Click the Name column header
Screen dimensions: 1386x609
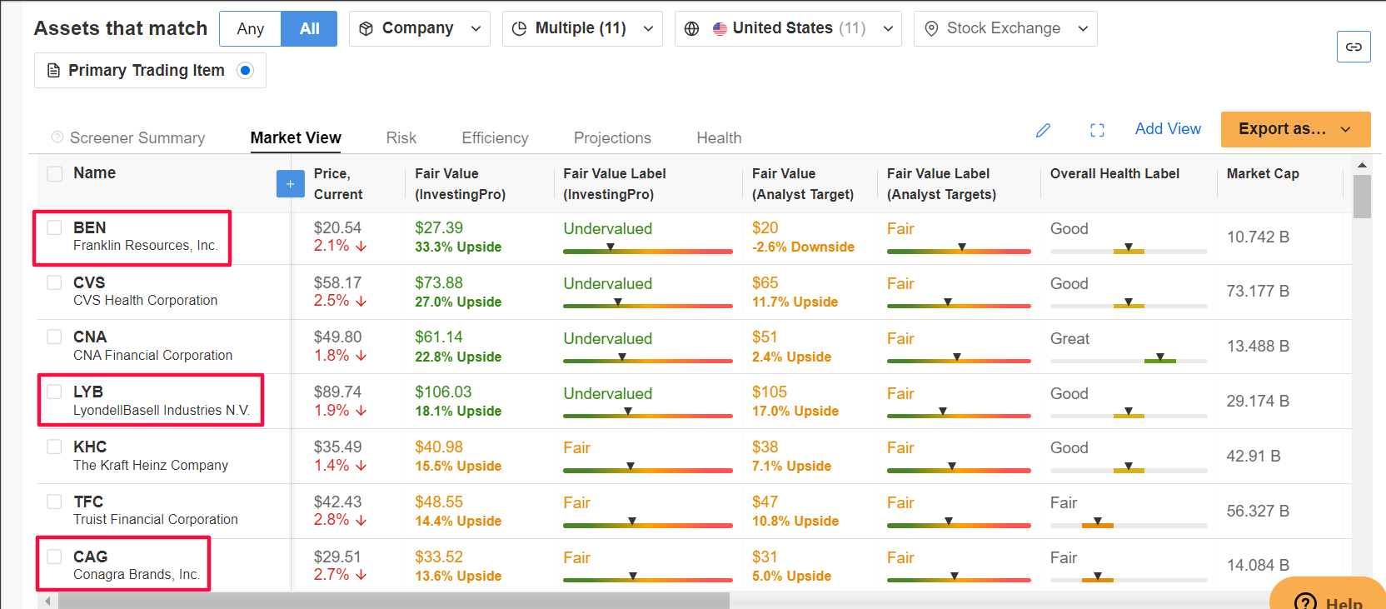(94, 172)
